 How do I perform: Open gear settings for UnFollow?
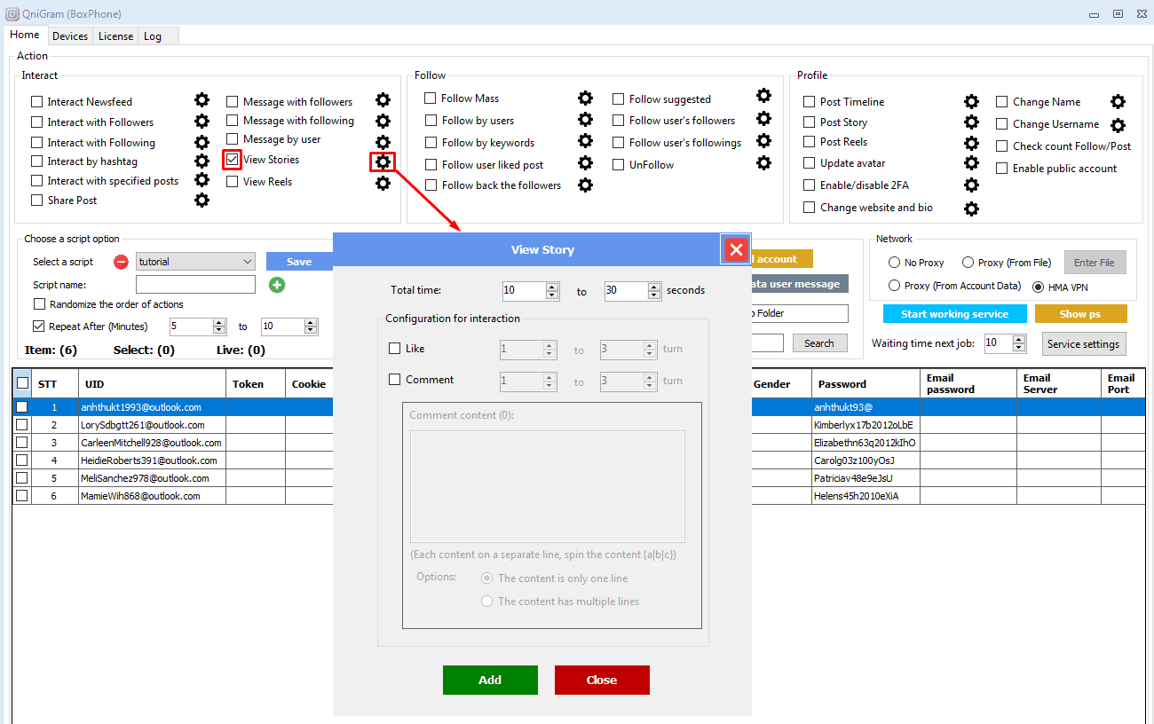pos(763,163)
